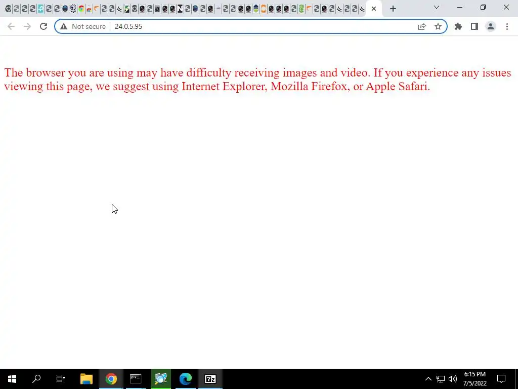This screenshot has width=518, height=389.
Task: Share this page via the share icon
Action: (422, 26)
